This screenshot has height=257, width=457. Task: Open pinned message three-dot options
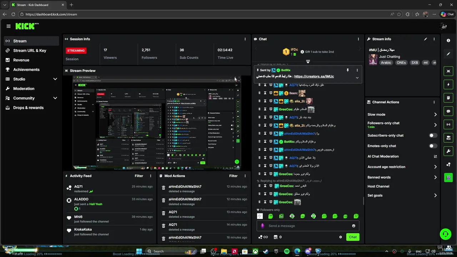coord(357,70)
